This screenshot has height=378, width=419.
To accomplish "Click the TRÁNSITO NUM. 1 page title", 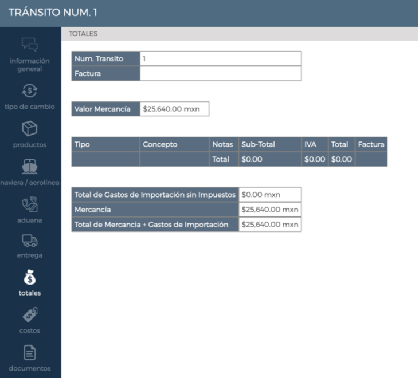I will coord(53,13).
